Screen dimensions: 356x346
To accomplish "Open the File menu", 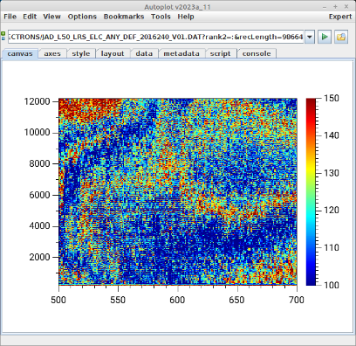I will click(x=10, y=17).
